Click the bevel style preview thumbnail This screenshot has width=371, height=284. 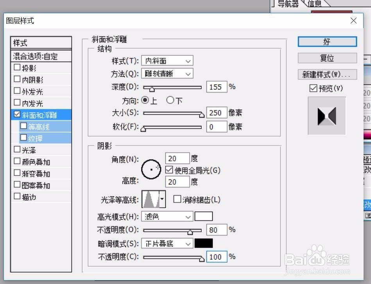click(327, 115)
